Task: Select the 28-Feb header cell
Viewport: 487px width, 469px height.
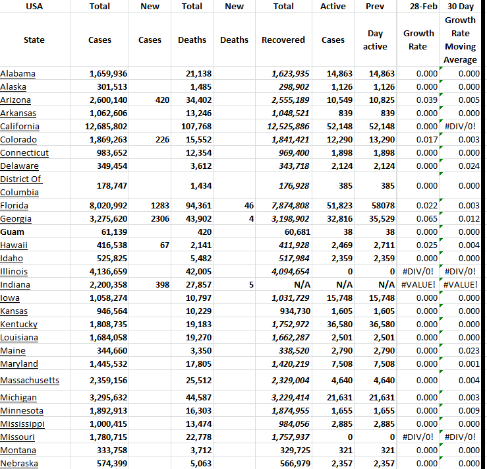Action: point(418,6)
